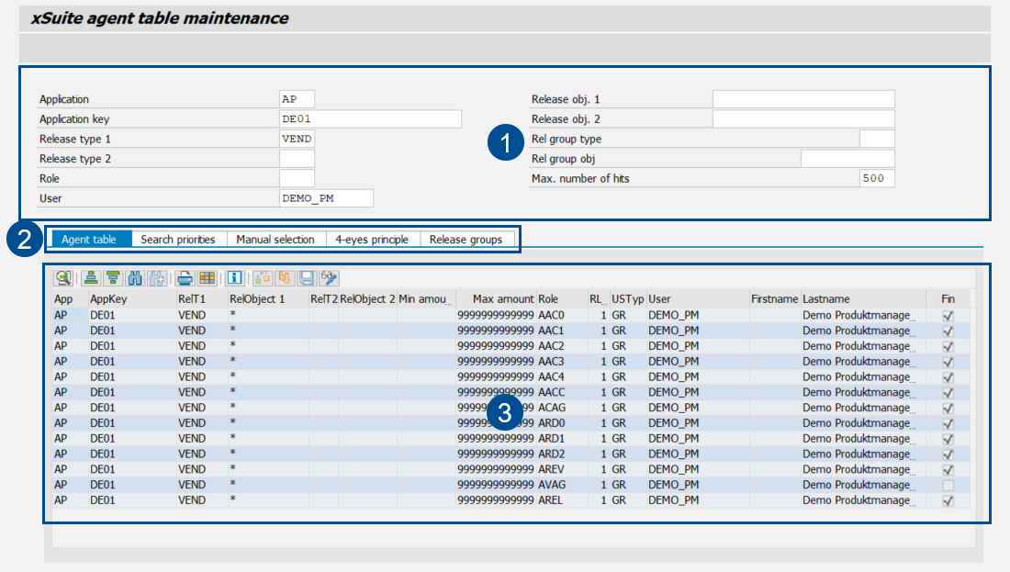This screenshot has height=572, width=1010.
Task: Sort table in descending order
Action: coord(113,277)
